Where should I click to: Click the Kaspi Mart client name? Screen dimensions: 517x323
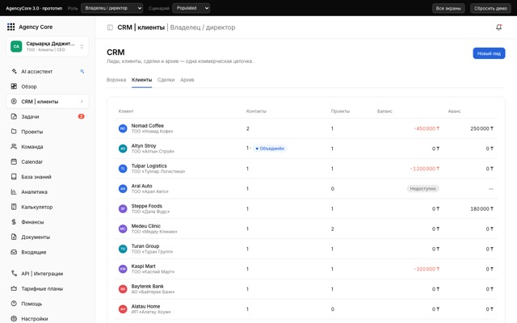point(144,266)
